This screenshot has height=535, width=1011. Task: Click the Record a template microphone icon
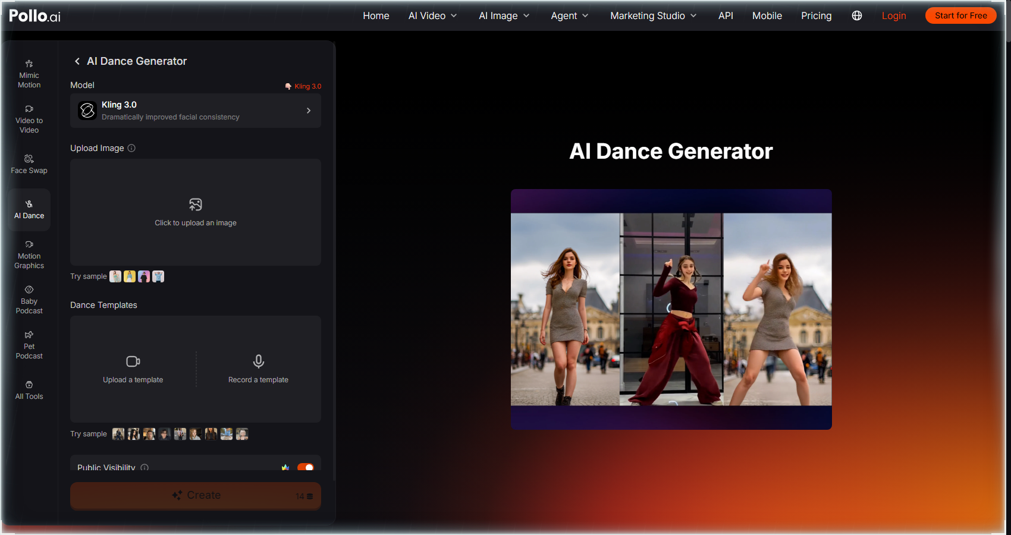point(259,361)
